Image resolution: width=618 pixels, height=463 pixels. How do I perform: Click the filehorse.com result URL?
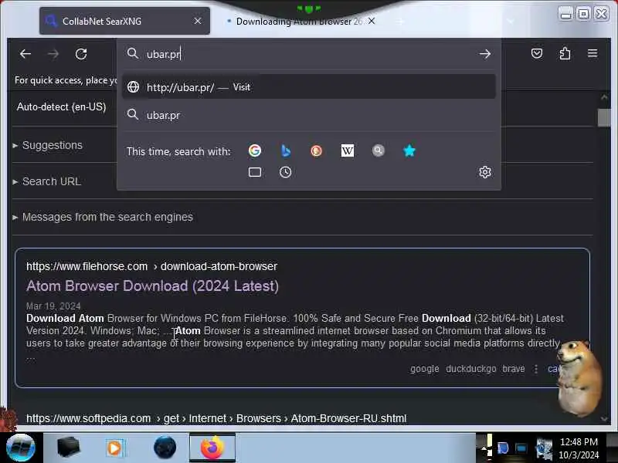pos(151,266)
